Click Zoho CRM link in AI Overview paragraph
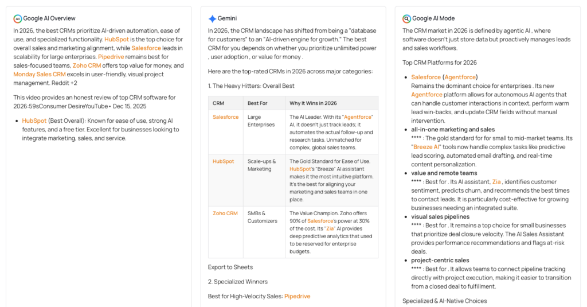 tap(87, 65)
